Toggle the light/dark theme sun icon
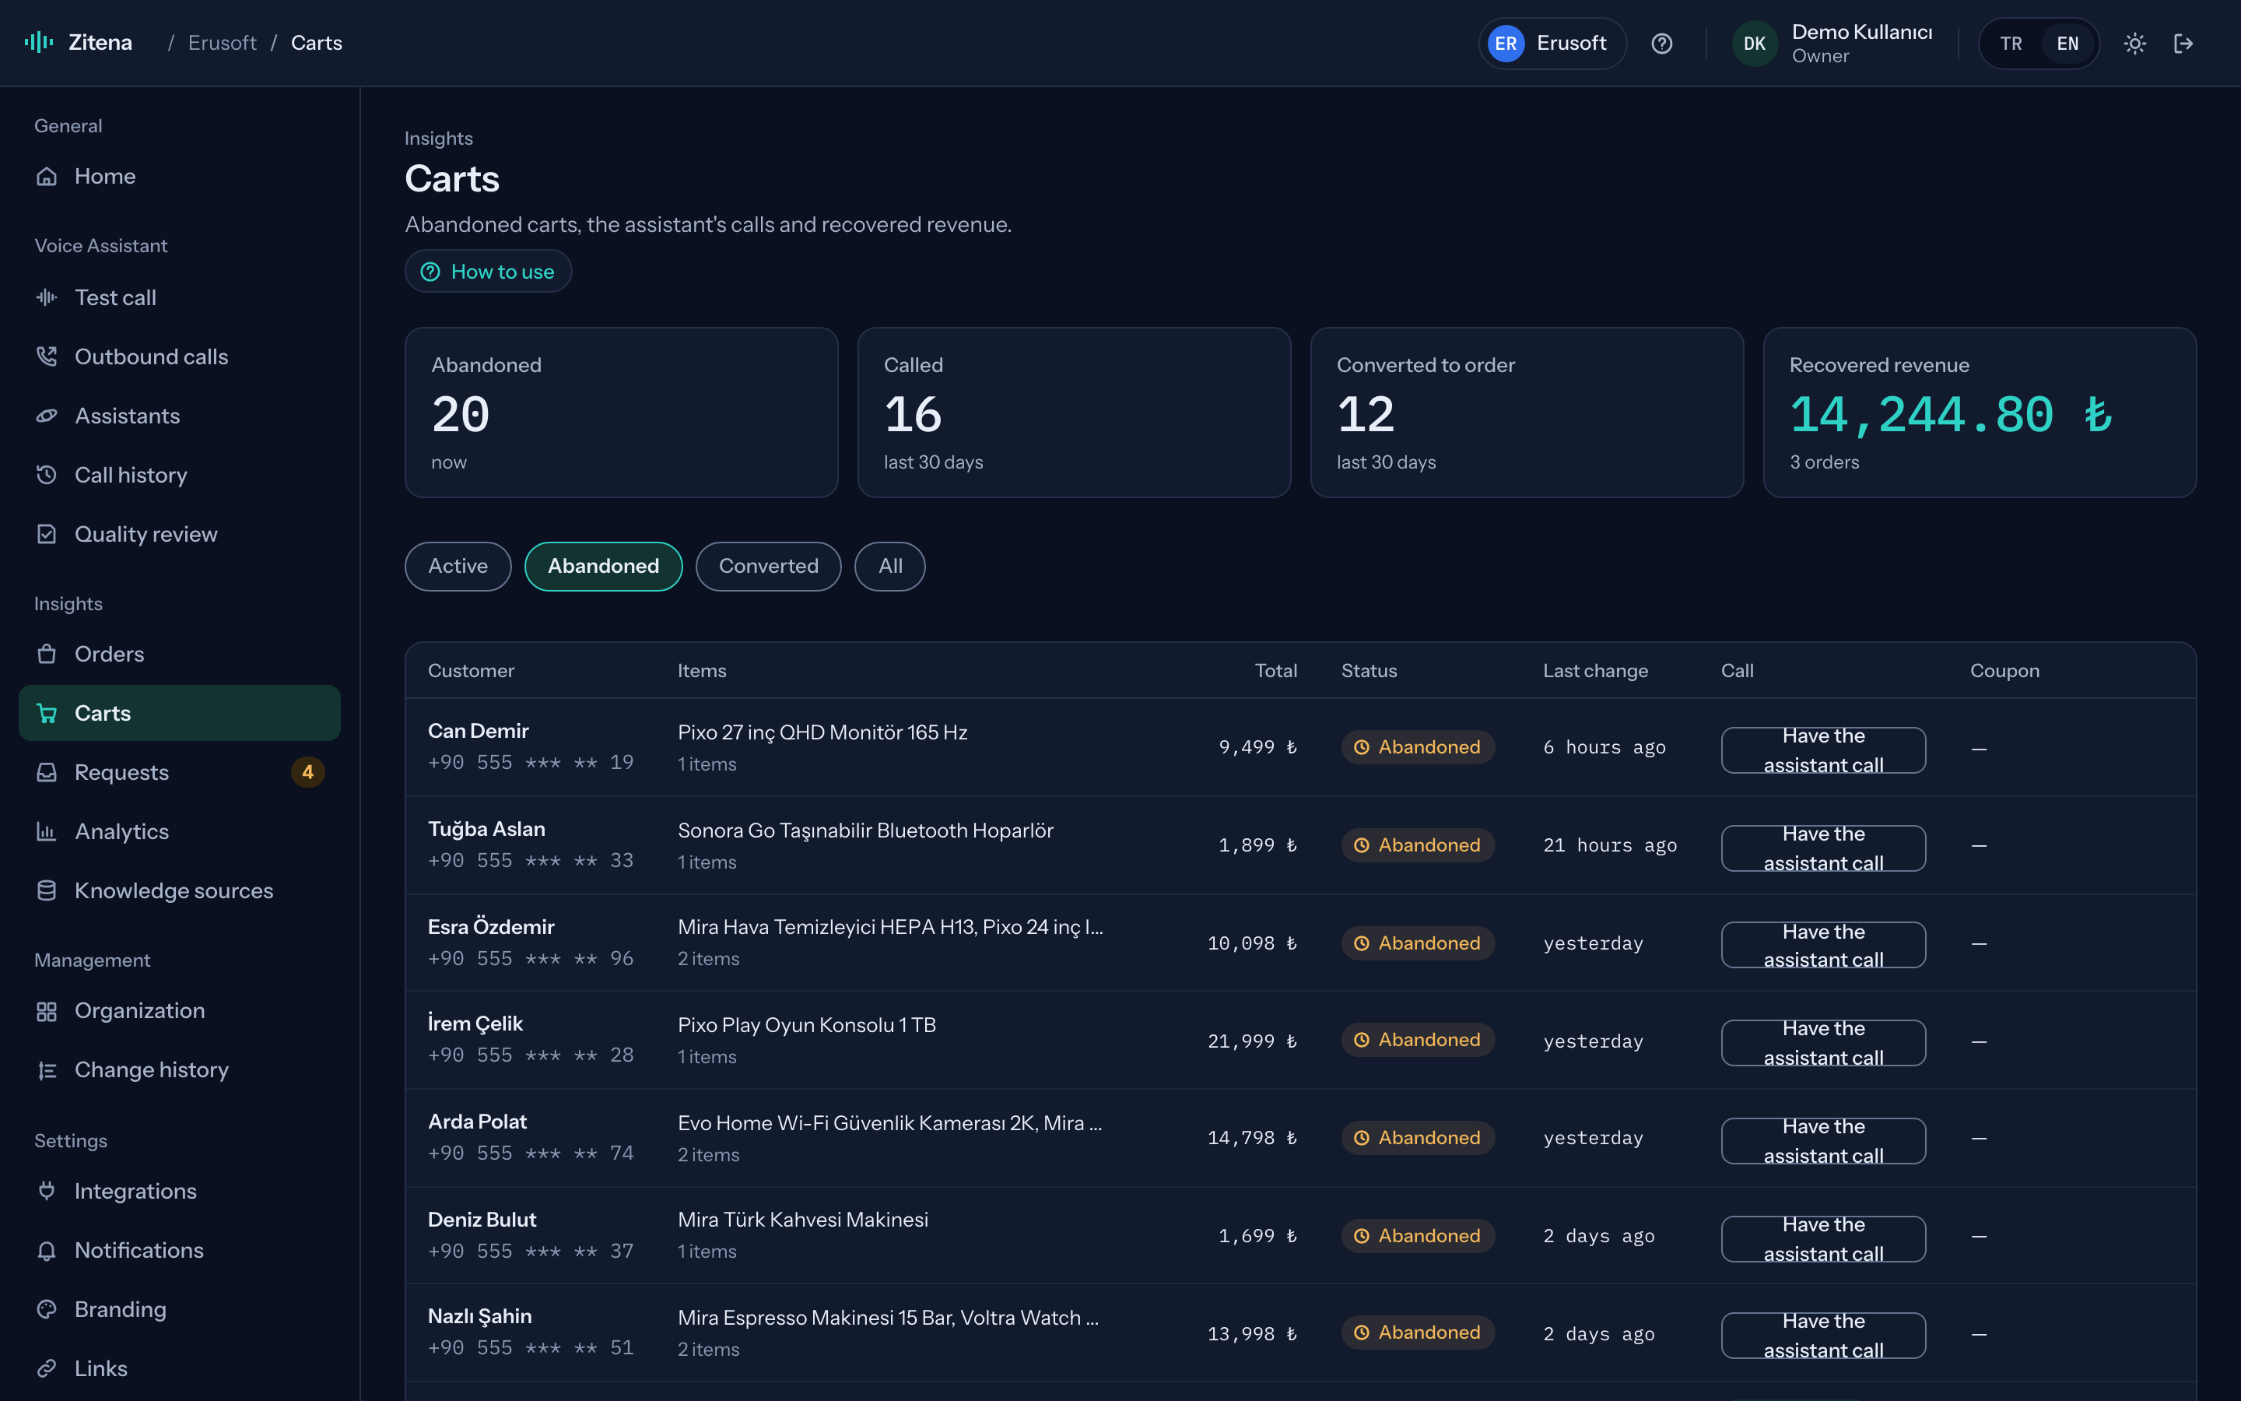Image resolution: width=2241 pixels, height=1401 pixels. pos(2134,44)
